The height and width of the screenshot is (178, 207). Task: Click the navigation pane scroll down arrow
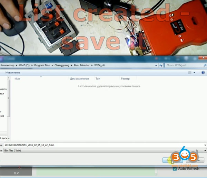(x=9, y=139)
